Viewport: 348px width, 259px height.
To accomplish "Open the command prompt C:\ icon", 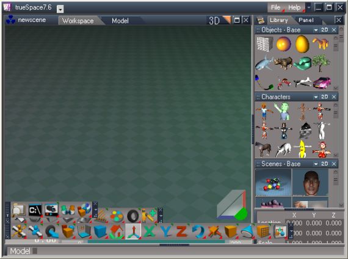I will click(x=35, y=210).
